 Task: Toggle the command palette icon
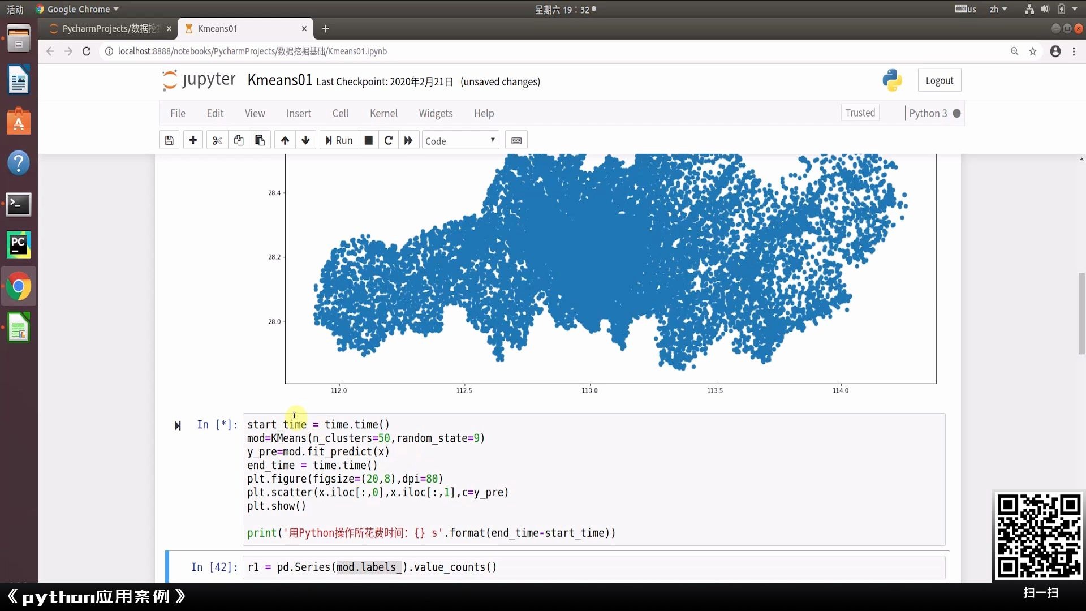[x=516, y=140]
